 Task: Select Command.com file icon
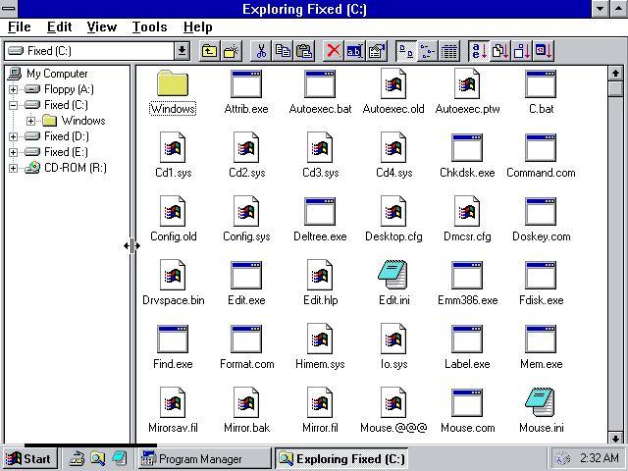541,147
